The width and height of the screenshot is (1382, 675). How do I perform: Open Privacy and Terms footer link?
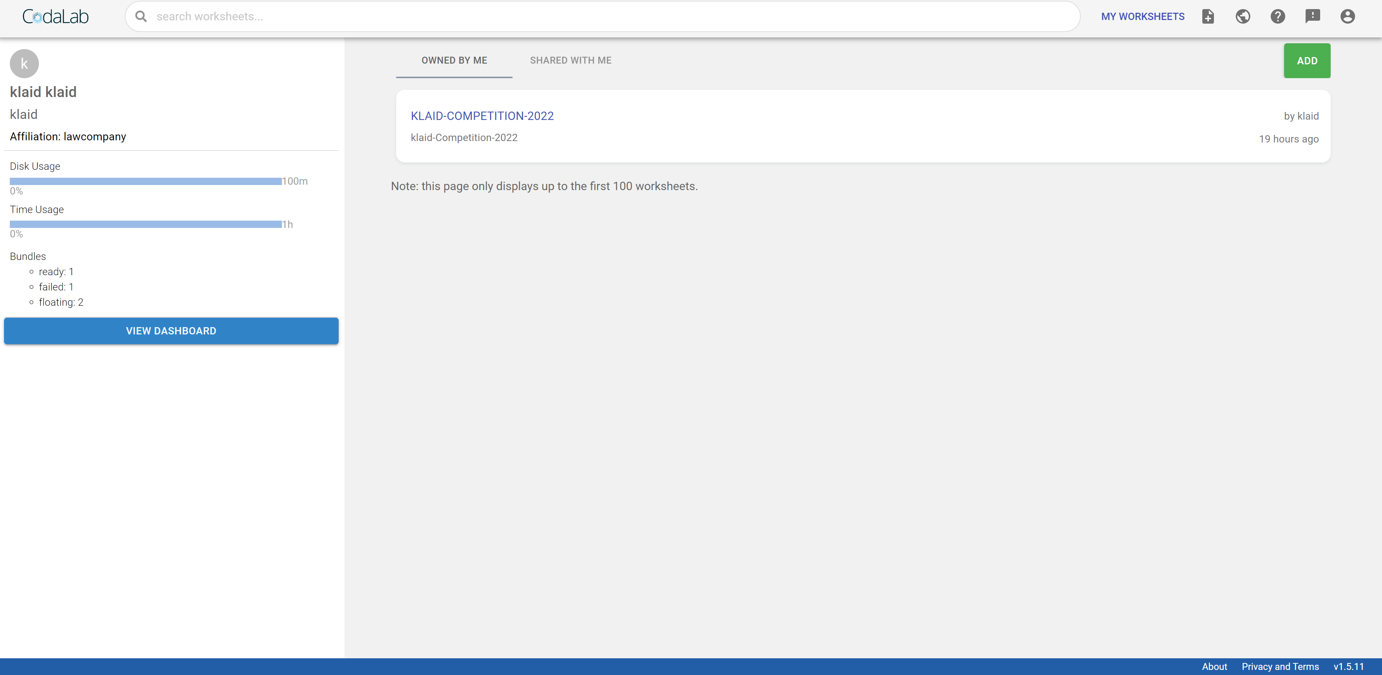pyautogui.click(x=1279, y=666)
